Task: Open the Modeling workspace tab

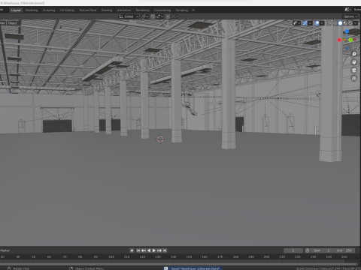Action: tap(32, 10)
